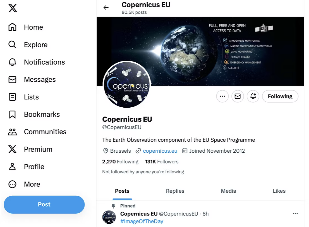Open Copernicus profile picture

click(x=127, y=85)
